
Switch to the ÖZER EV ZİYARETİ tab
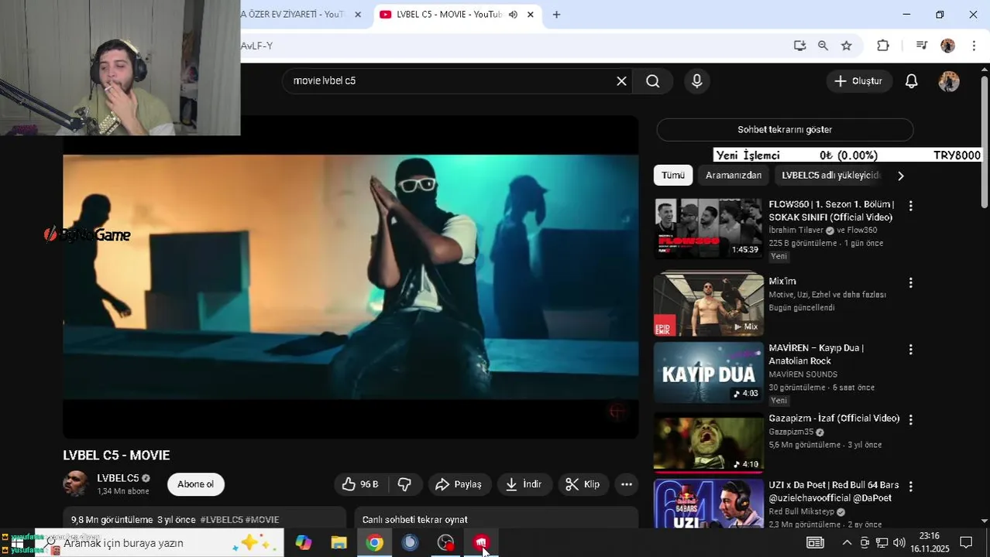point(293,14)
